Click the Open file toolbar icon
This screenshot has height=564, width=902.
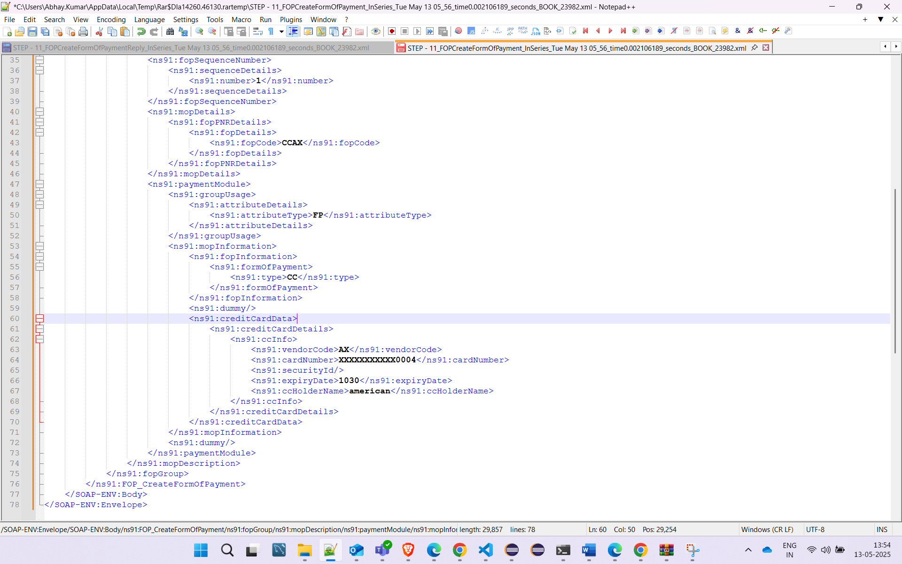pyautogui.click(x=20, y=31)
